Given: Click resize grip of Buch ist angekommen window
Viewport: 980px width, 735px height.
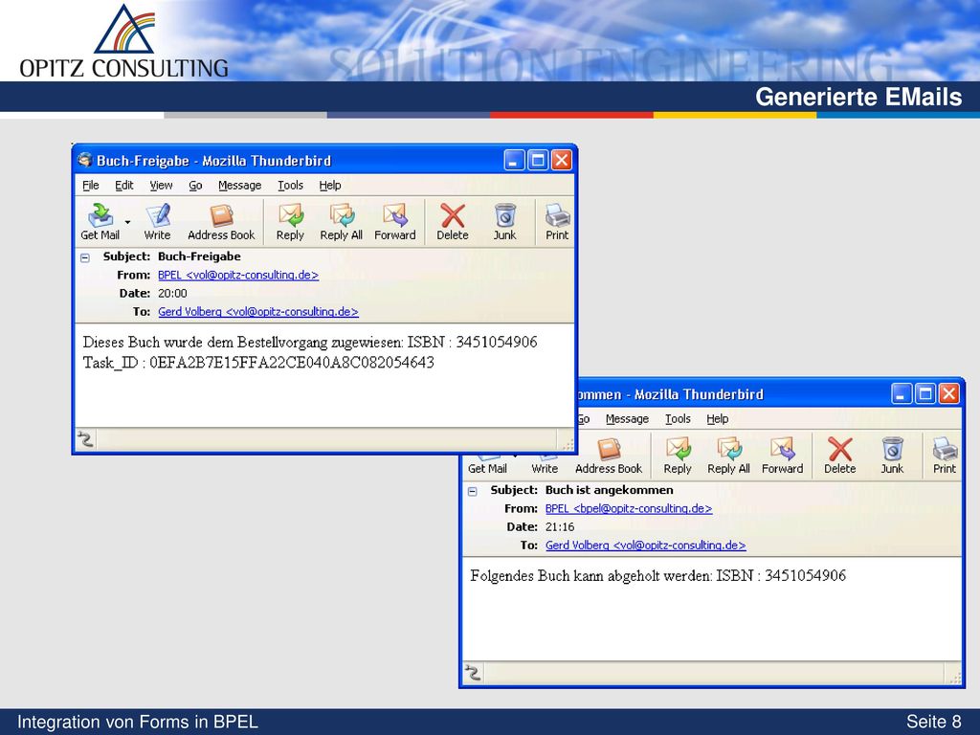Looking at the screenshot, I should point(956,679).
